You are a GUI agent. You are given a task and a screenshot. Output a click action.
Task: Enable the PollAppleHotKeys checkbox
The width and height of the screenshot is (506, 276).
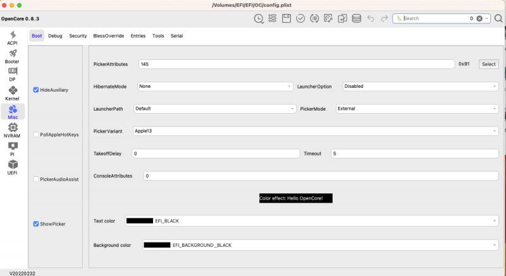click(x=36, y=135)
